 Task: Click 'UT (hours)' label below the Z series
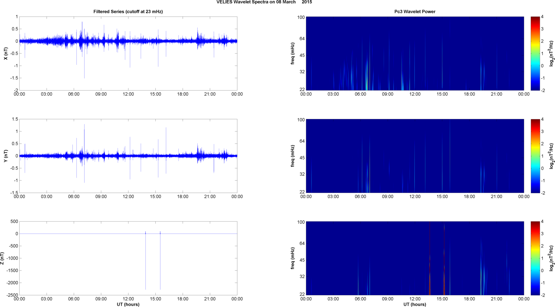[x=128, y=304]
